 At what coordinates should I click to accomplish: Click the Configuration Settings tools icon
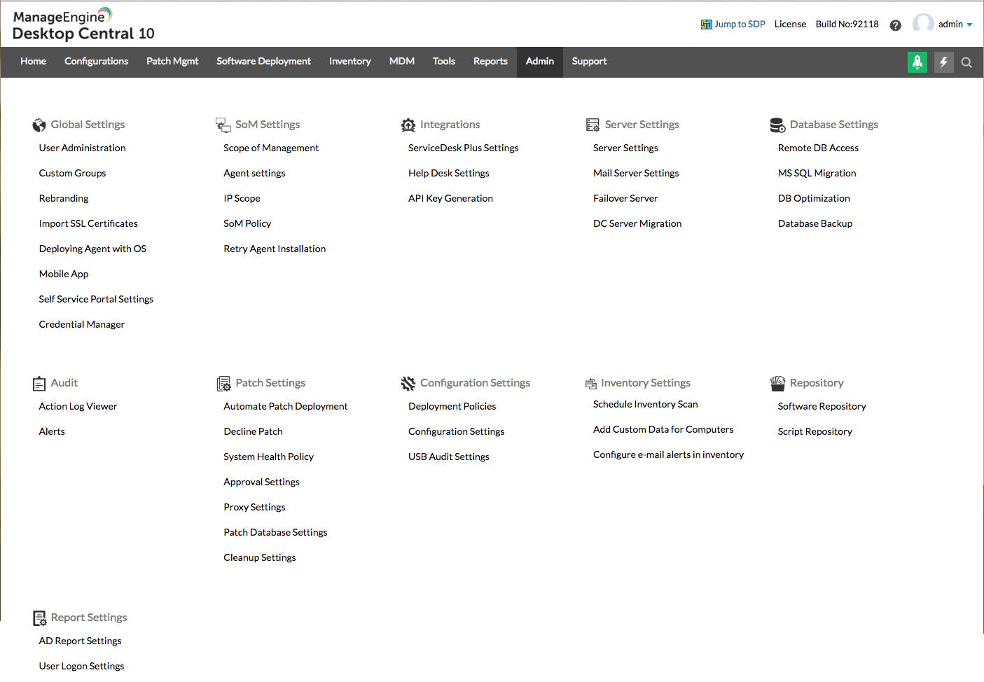(408, 383)
